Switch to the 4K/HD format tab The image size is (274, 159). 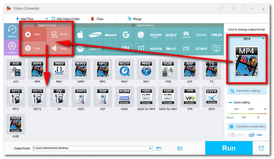pos(60,34)
